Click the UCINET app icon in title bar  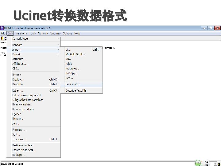[x=2, y=28]
